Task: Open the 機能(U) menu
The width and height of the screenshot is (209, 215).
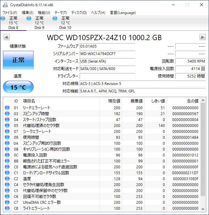Action: coord(44,13)
